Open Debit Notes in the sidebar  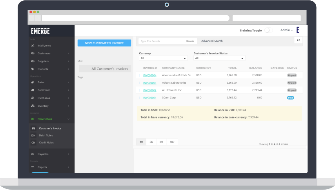(x=46, y=135)
